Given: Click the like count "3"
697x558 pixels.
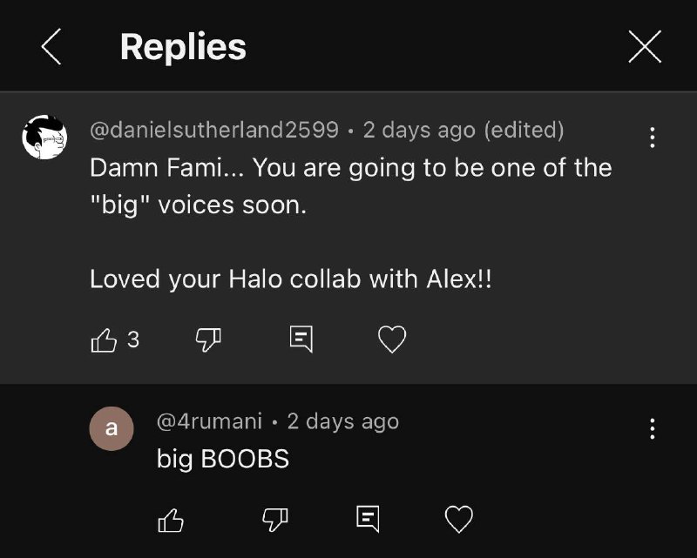Looking at the screenshot, I should [133, 340].
